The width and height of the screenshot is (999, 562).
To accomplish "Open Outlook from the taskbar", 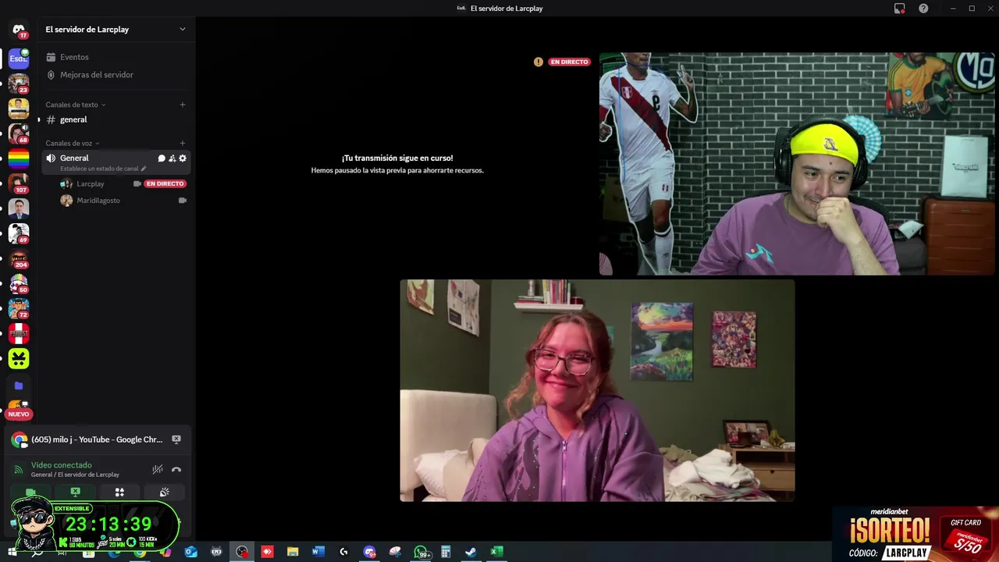I will coord(190,552).
